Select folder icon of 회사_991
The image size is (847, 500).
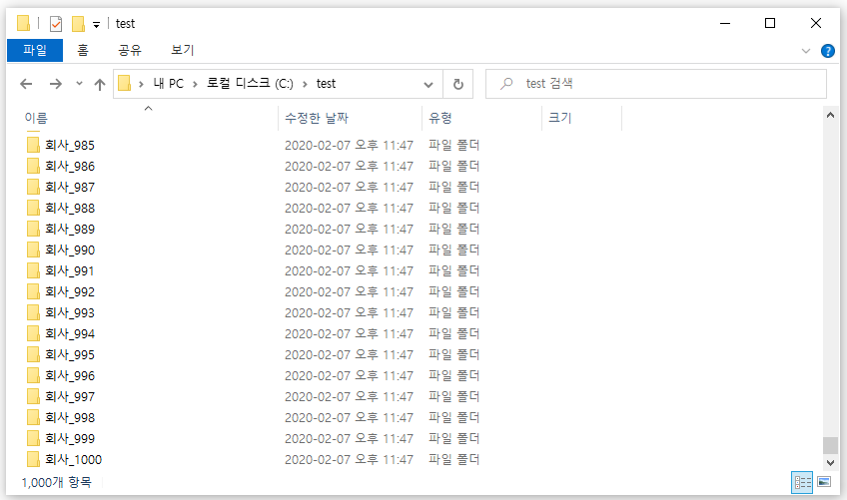click(x=33, y=270)
